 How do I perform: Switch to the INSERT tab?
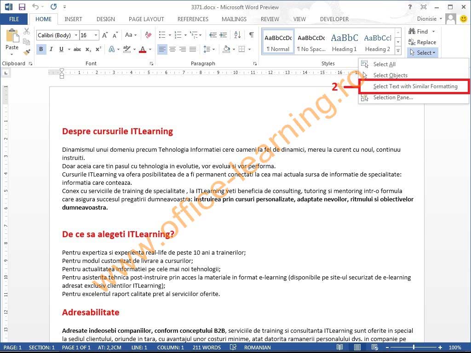coord(73,19)
